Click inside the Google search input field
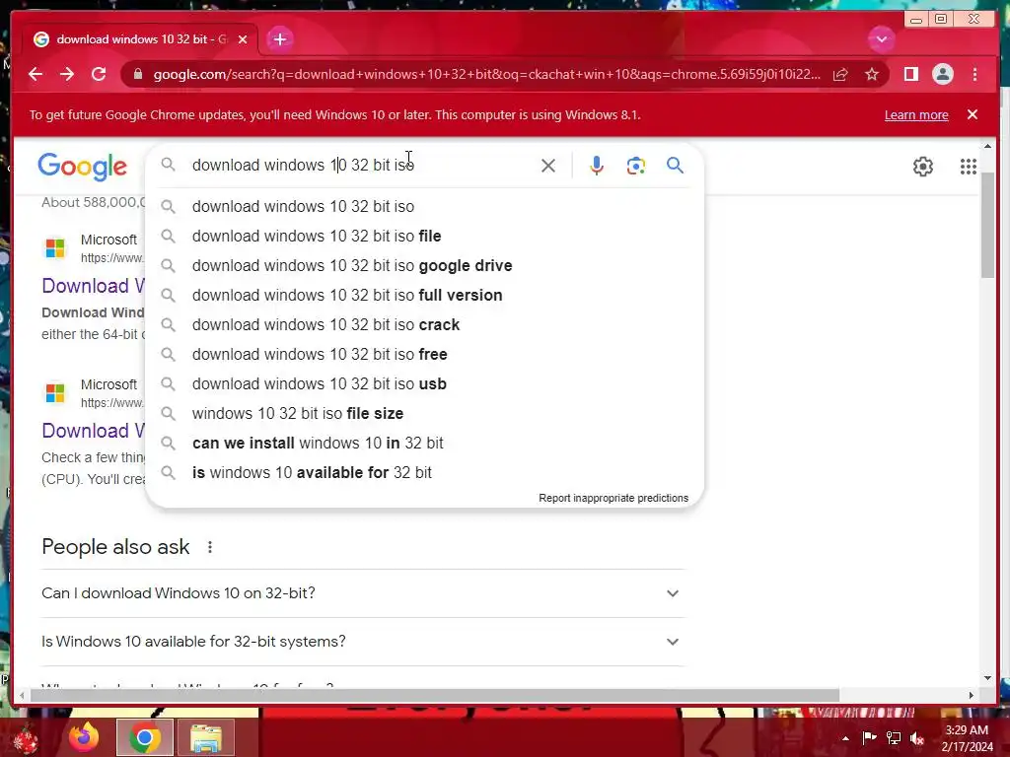1010x757 pixels. coord(361,166)
